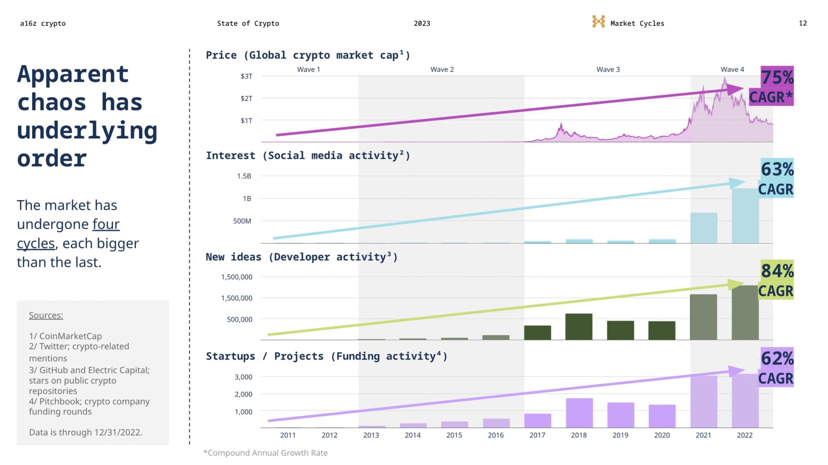Click the 62% CAGR lavender badge

click(x=776, y=368)
